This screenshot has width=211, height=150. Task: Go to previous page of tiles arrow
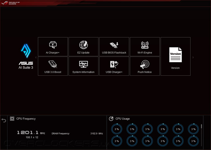[x=36, y=57]
